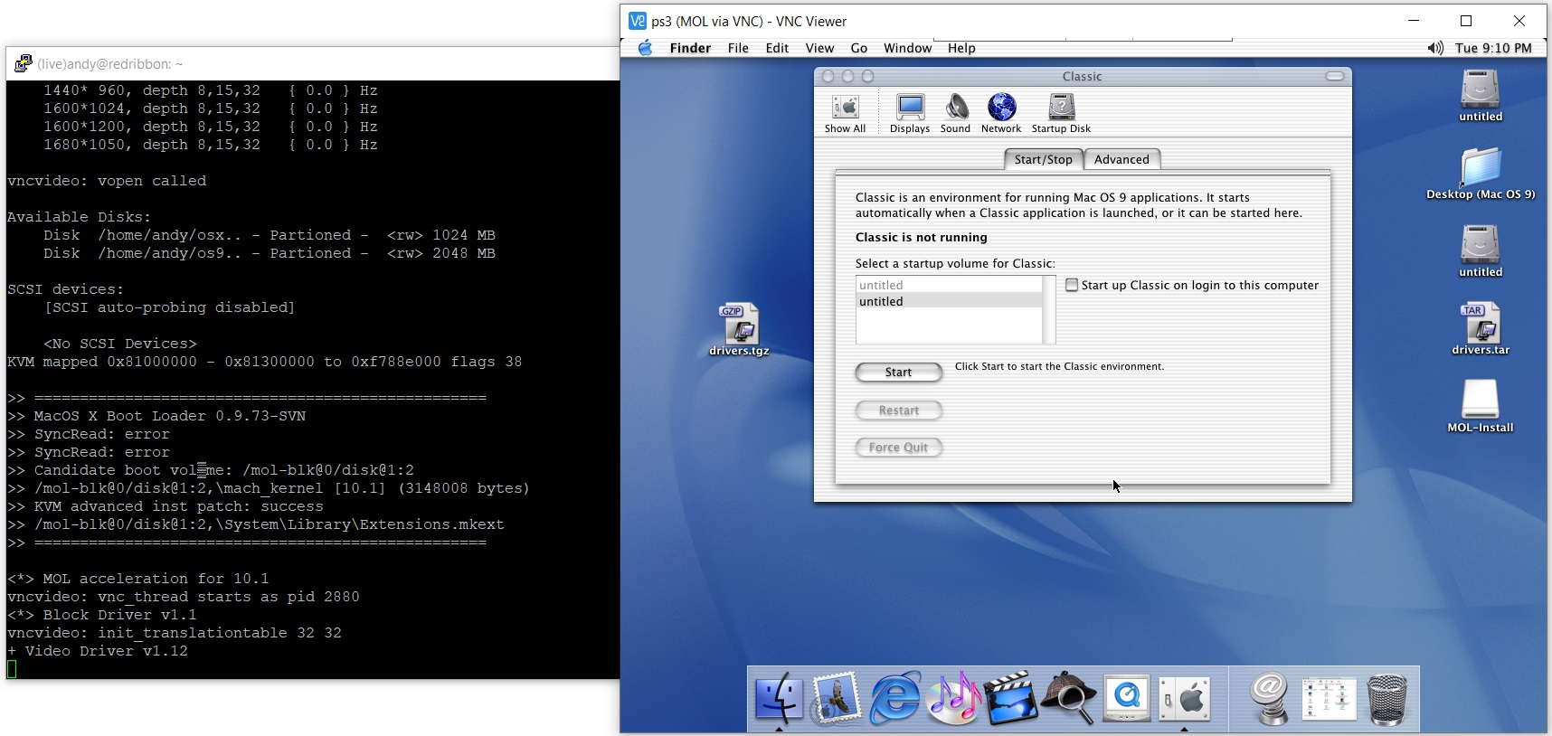Click the Classic window toolbar toggle pill
This screenshot has width=1552, height=736.
(1334, 76)
